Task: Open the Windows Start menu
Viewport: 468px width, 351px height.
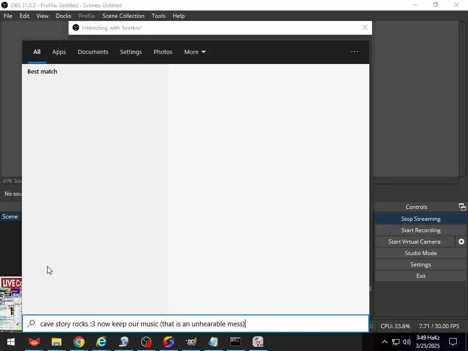Action: tap(11, 342)
